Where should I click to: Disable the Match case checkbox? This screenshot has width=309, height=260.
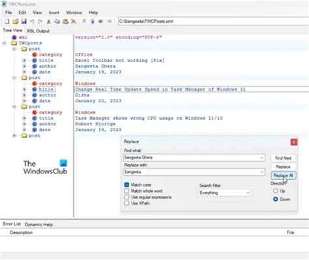coord(126,184)
